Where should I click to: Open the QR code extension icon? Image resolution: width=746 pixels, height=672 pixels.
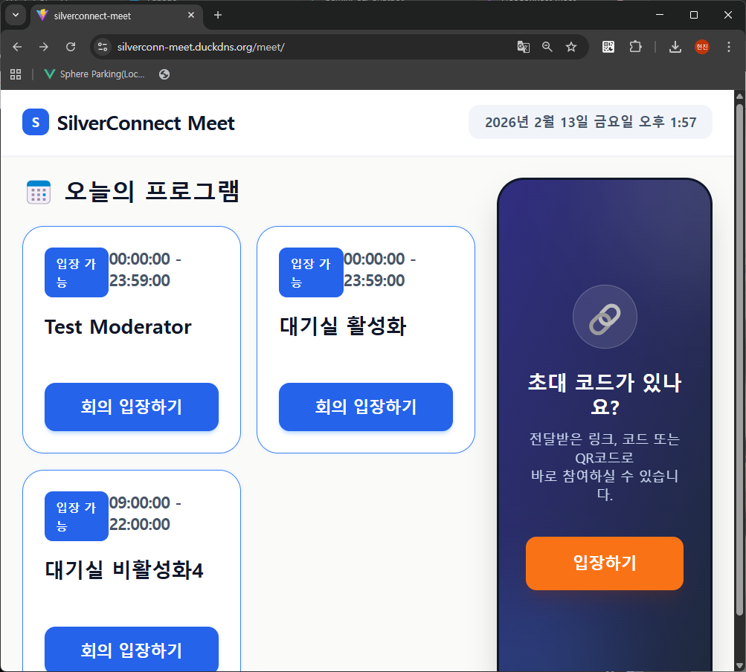click(608, 47)
